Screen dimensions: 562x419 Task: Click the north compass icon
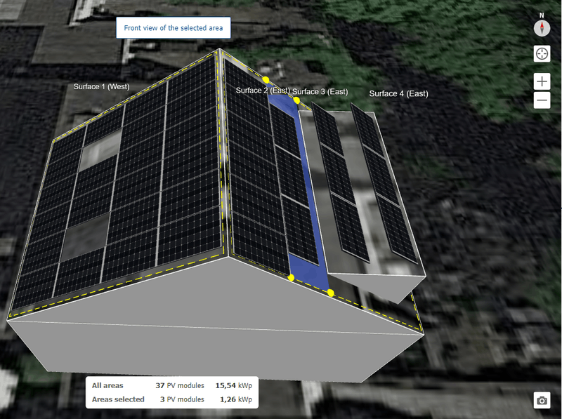coord(542,28)
